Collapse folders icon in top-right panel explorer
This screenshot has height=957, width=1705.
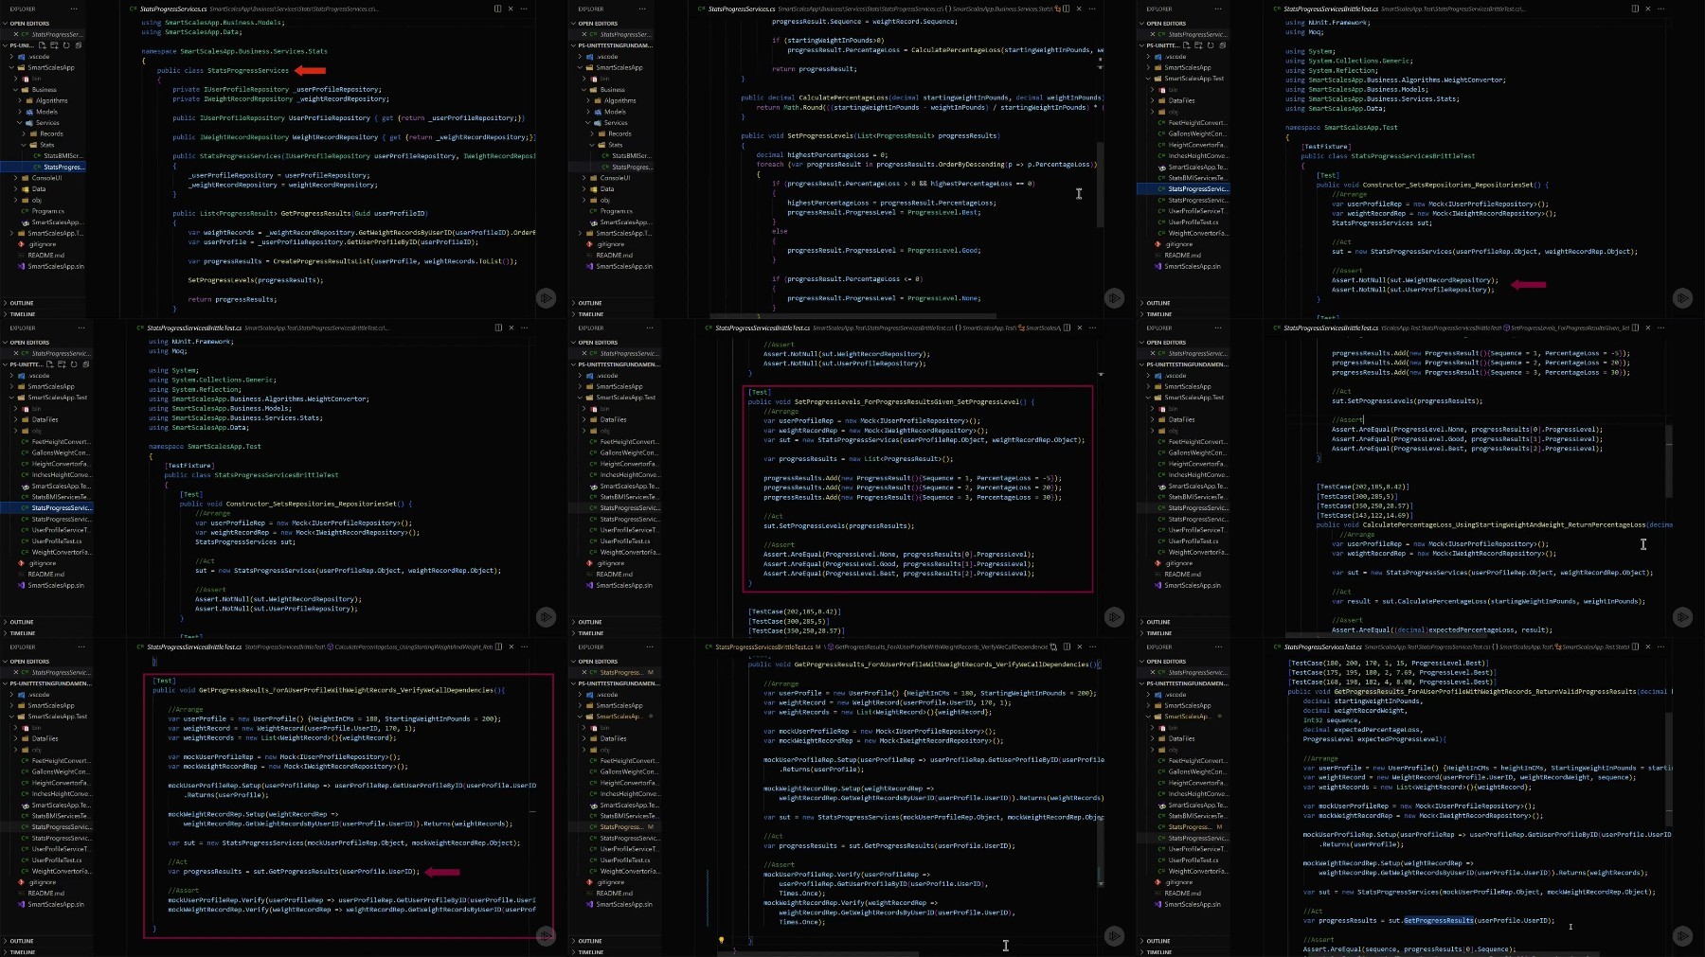click(x=1222, y=45)
